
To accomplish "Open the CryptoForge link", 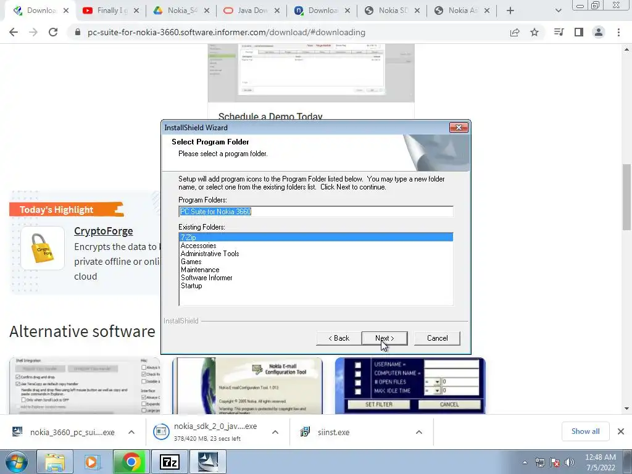I will click(104, 231).
